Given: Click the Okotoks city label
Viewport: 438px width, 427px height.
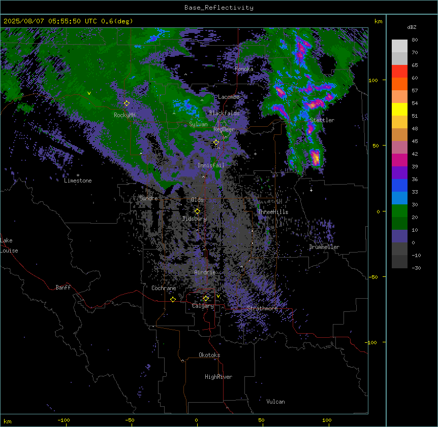Looking at the screenshot, I should click(x=209, y=355).
